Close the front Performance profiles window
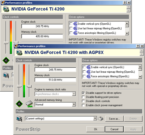The width and height of the screenshot is (145, 135). click(x=142, y=46)
